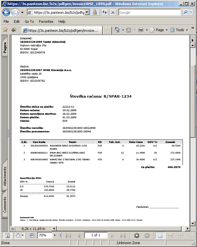The image size is (197, 247).
Task: Click the horizontal scrollbar right arrow
Action: pos(188,228)
